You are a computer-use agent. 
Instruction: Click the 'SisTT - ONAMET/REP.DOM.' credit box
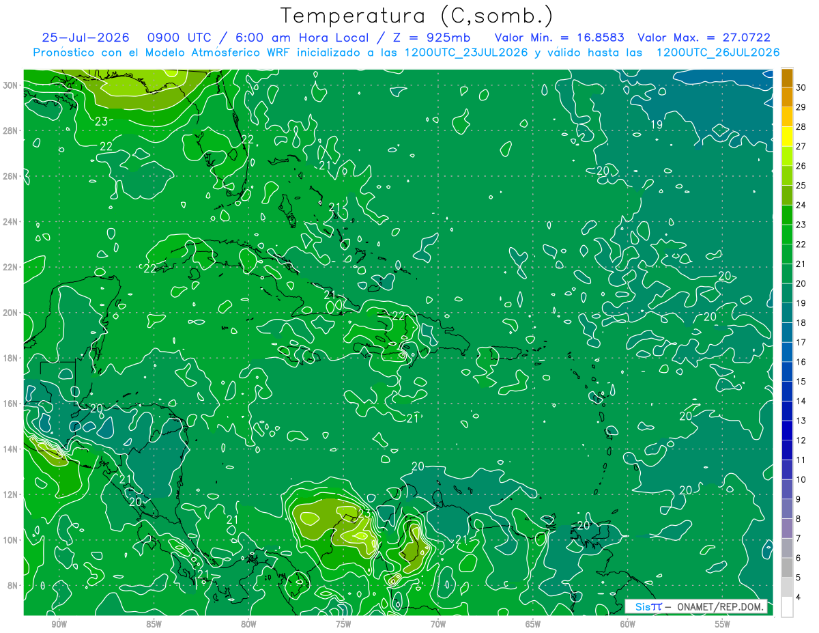click(x=696, y=606)
